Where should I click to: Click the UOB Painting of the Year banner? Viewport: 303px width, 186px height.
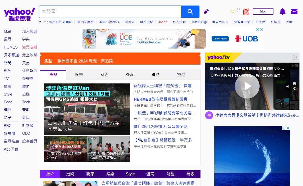click(x=144, y=39)
